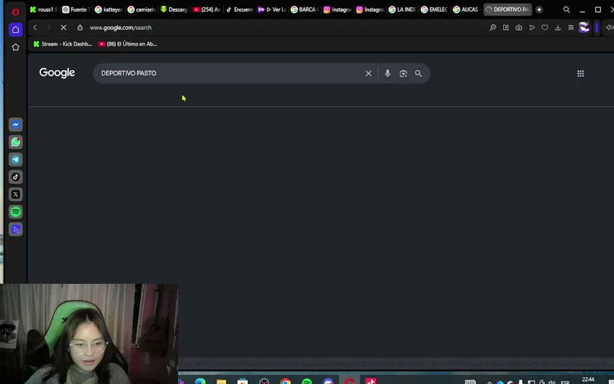Image resolution: width=614 pixels, height=384 pixels.
Task: Open Messenger in the Opera sidebar
Action: click(15, 125)
